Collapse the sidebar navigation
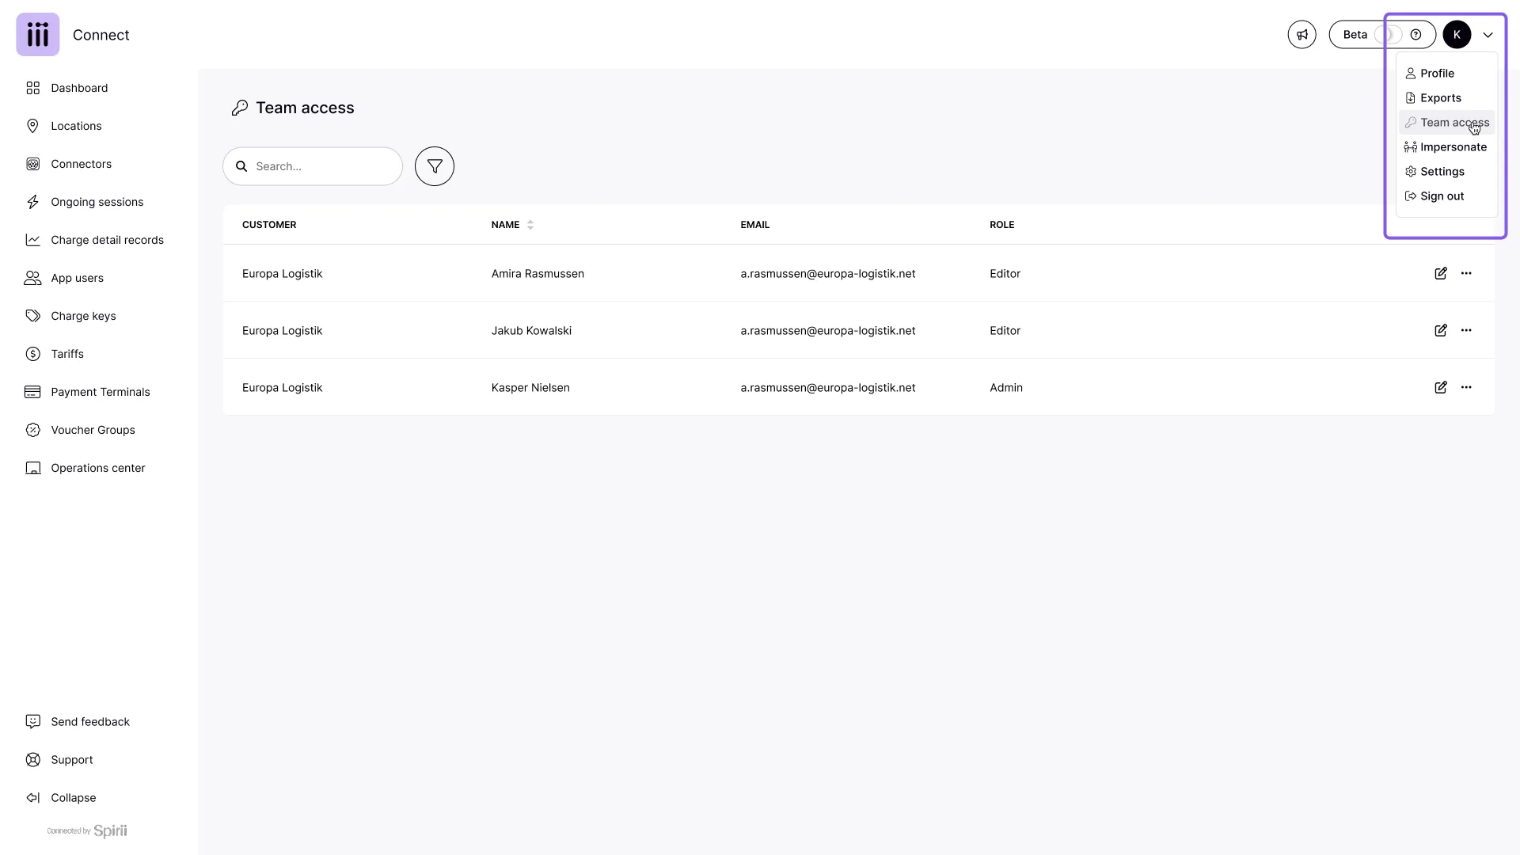The height and width of the screenshot is (855, 1520). point(73,797)
